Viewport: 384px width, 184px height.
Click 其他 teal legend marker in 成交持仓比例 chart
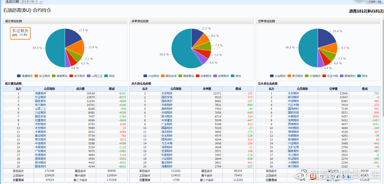(106, 76)
